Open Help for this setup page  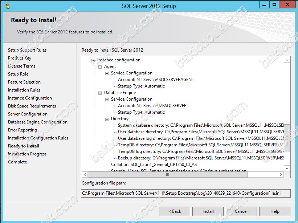point(275,211)
